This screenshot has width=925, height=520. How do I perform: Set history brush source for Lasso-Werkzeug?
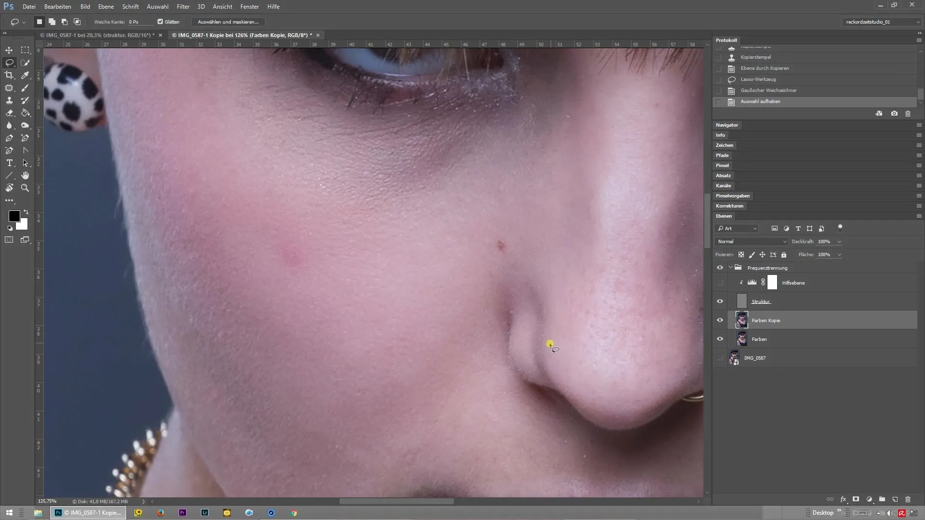tap(719, 79)
